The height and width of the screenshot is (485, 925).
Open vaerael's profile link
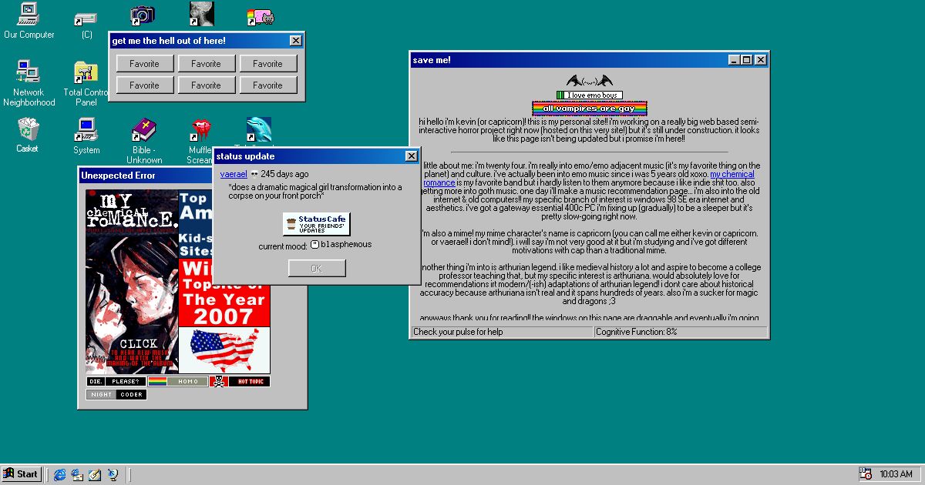233,174
